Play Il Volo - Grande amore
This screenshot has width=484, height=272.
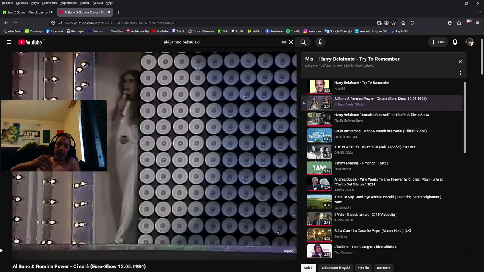click(x=382, y=218)
